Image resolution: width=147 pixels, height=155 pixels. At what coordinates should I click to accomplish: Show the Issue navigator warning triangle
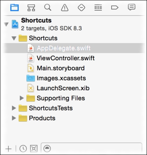coord(65,8)
